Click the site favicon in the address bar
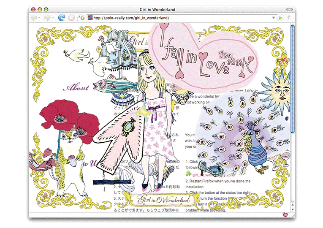 90,18
